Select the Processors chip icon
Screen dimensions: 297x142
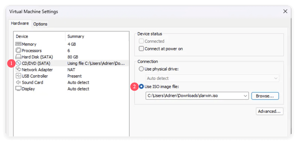coord(18,51)
